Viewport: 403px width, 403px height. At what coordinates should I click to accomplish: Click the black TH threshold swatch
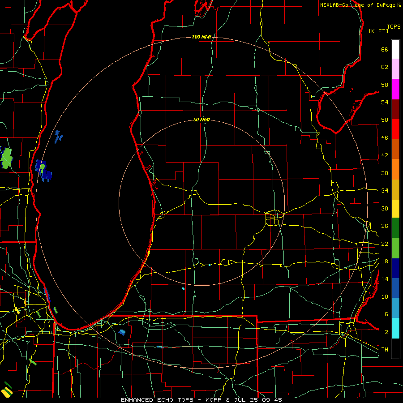click(x=395, y=348)
